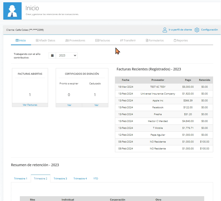
Task: Open the Reportes tab
Action: (x=181, y=40)
